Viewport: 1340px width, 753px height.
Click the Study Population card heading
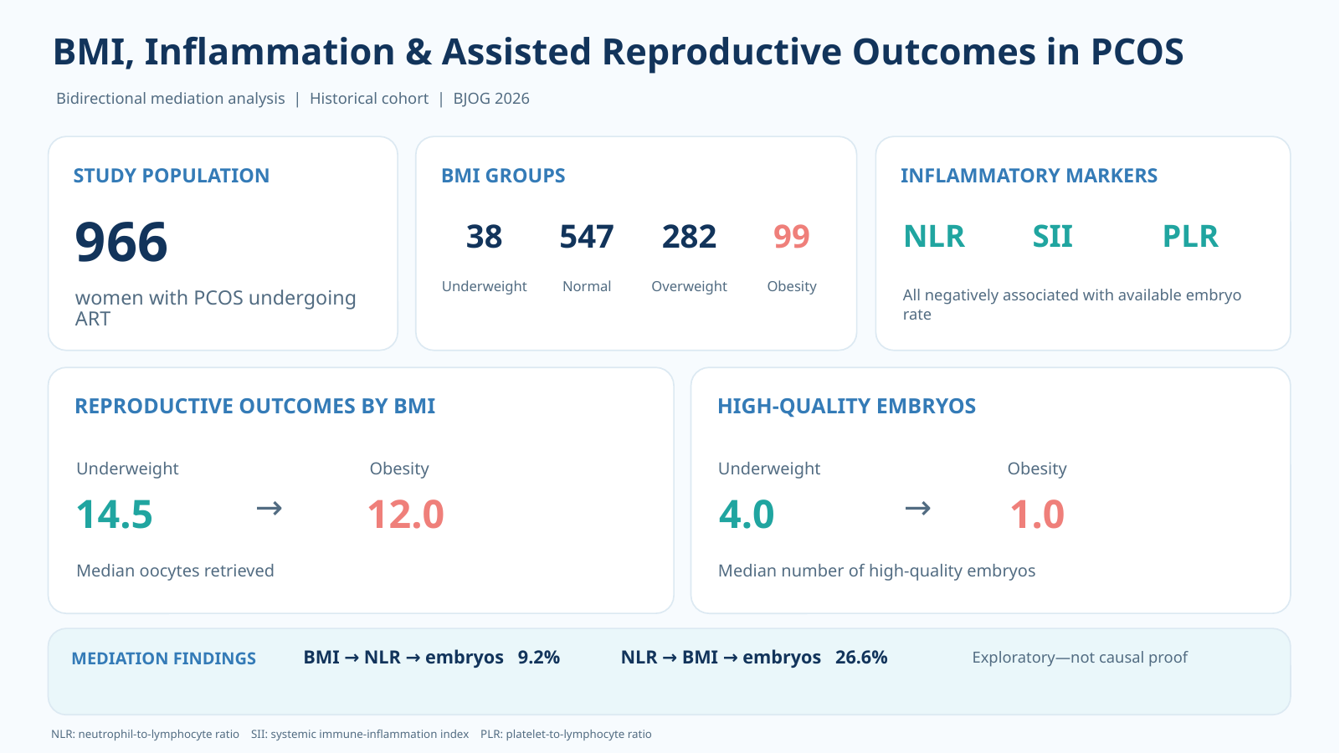[x=172, y=176]
